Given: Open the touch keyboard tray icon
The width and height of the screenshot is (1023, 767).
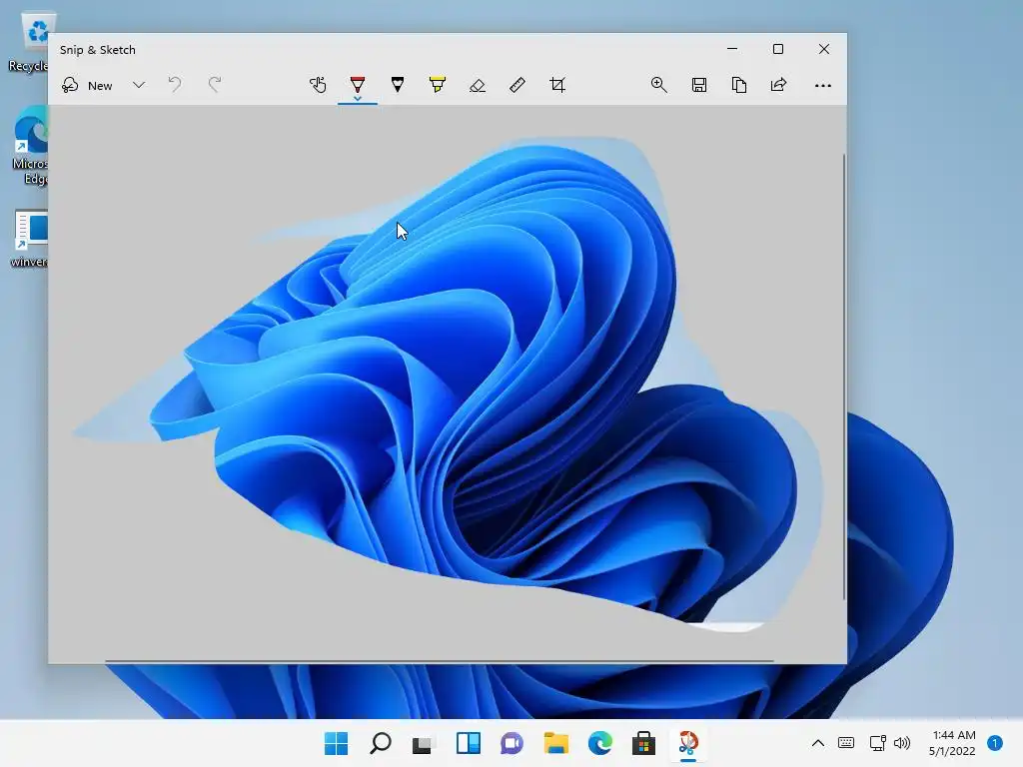Looking at the screenshot, I should [846, 742].
